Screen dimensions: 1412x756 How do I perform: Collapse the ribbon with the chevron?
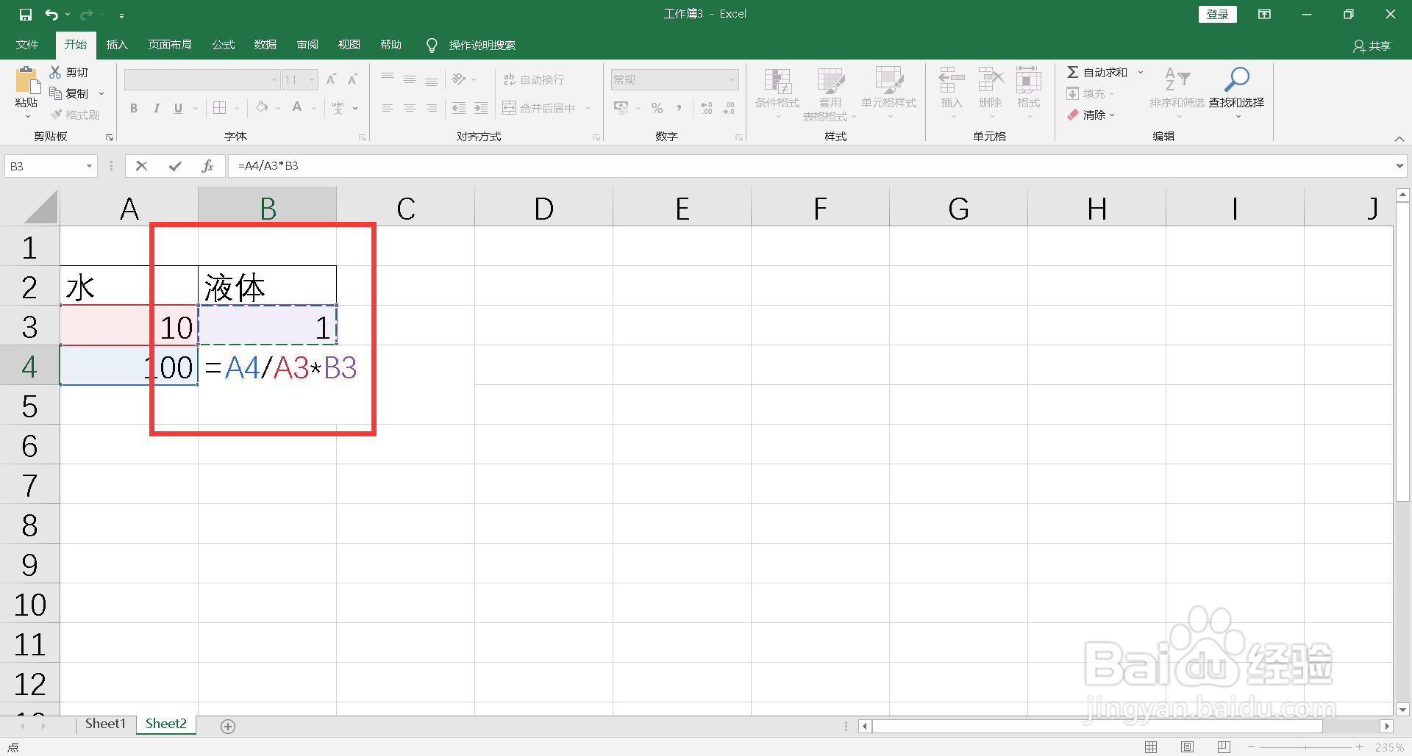(x=1399, y=139)
